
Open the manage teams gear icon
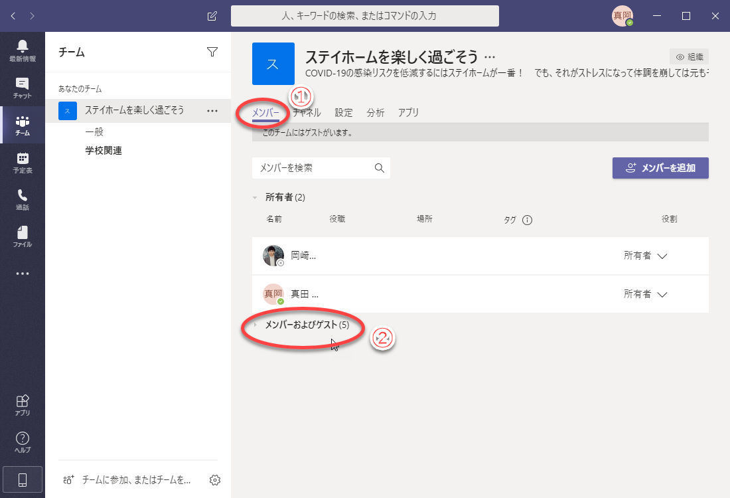coord(214,480)
